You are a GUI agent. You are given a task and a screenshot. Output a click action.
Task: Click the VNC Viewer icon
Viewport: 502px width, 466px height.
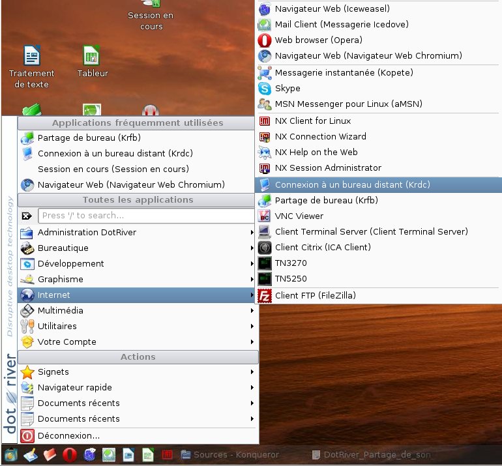(x=265, y=216)
